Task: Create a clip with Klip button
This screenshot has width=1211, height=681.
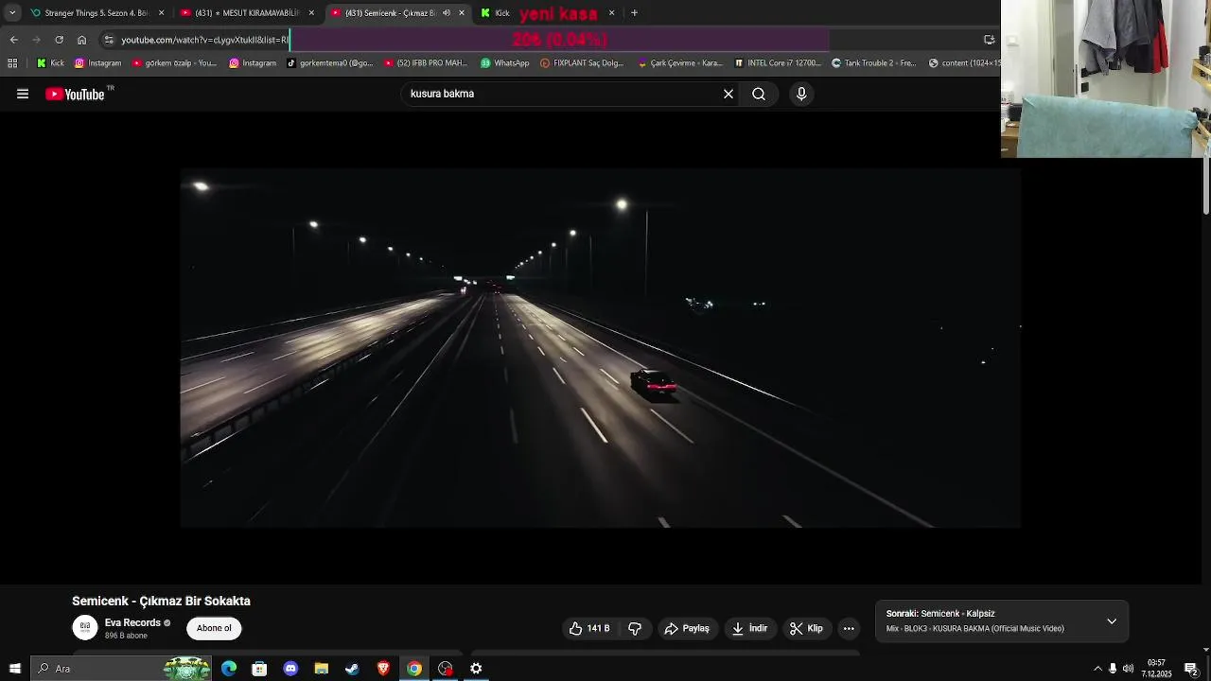Action: tap(807, 628)
